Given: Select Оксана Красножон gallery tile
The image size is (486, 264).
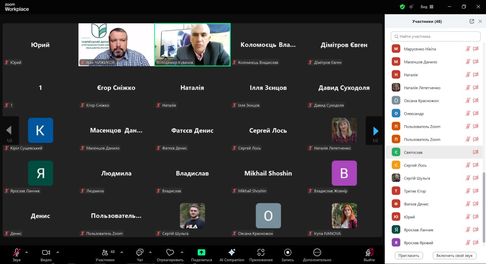Looking at the screenshot, I should coord(268,216).
